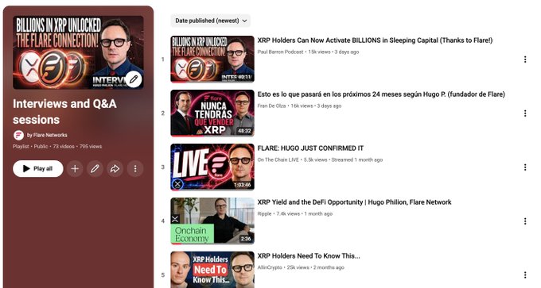Screen dimensions: 541x288
Task: Click the large playlist cover image
Action: [x=78, y=52]
